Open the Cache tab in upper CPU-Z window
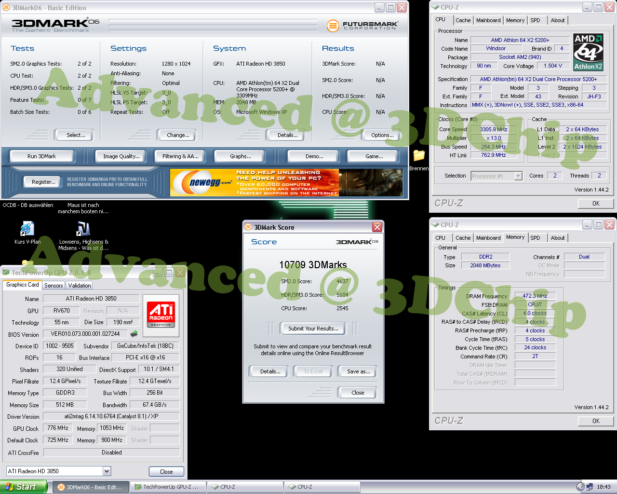Image resolution: width=617 pixels, height=494 pixels. click(463, 20)
